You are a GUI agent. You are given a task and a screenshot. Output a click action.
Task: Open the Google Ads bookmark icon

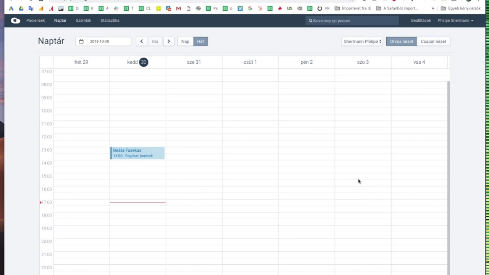11,8
